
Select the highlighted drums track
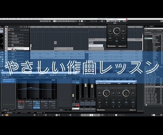(x=19, y=49)
